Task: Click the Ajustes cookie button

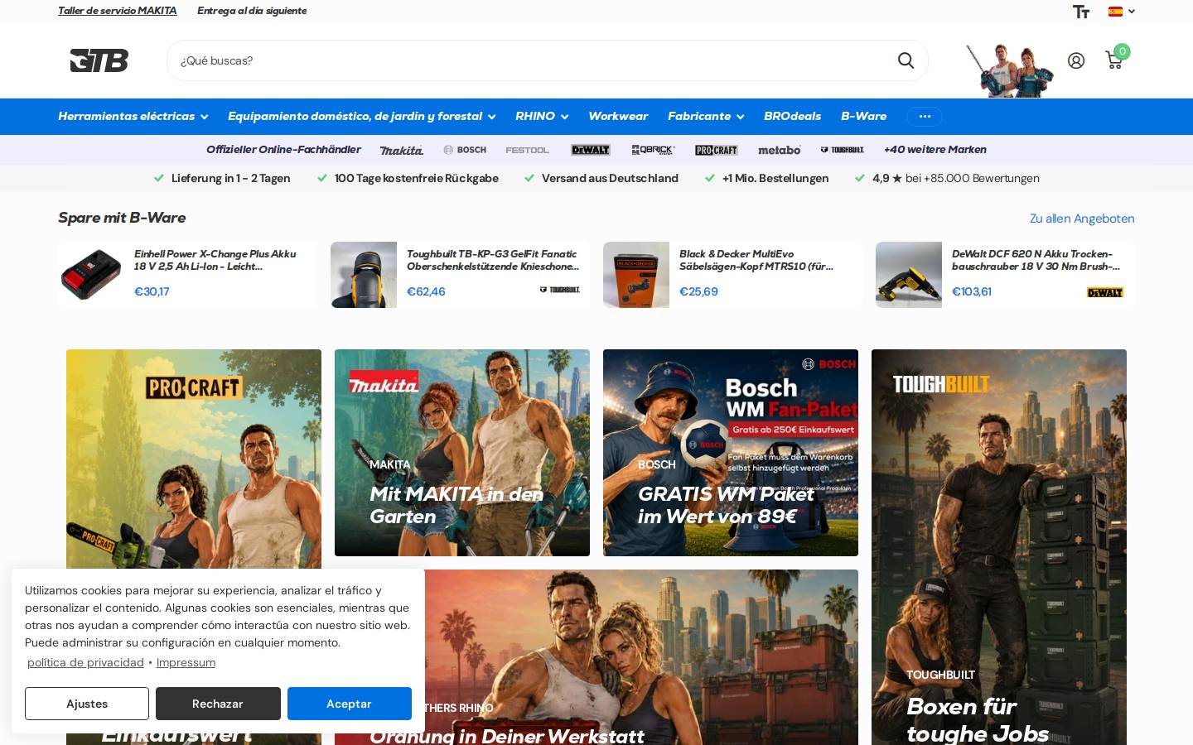Action: coord(87,704)
